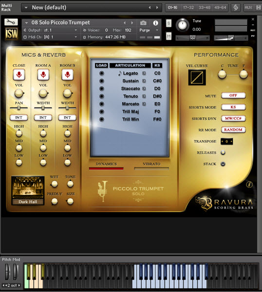Screen dimensions: 262x292
Task: Open the Sustain articulation settings icon
Action: 144,81
